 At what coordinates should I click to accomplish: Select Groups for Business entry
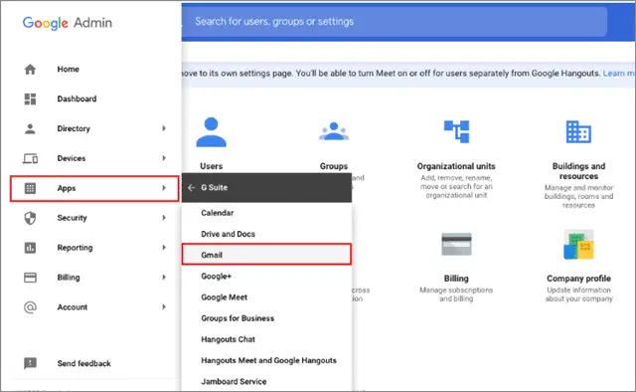[x=266, y=318]
